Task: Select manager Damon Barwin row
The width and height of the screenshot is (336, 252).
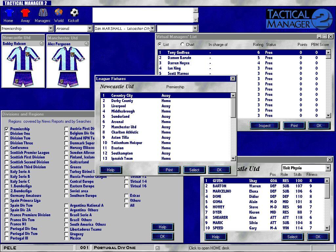Action: click(x=242, y=58)
